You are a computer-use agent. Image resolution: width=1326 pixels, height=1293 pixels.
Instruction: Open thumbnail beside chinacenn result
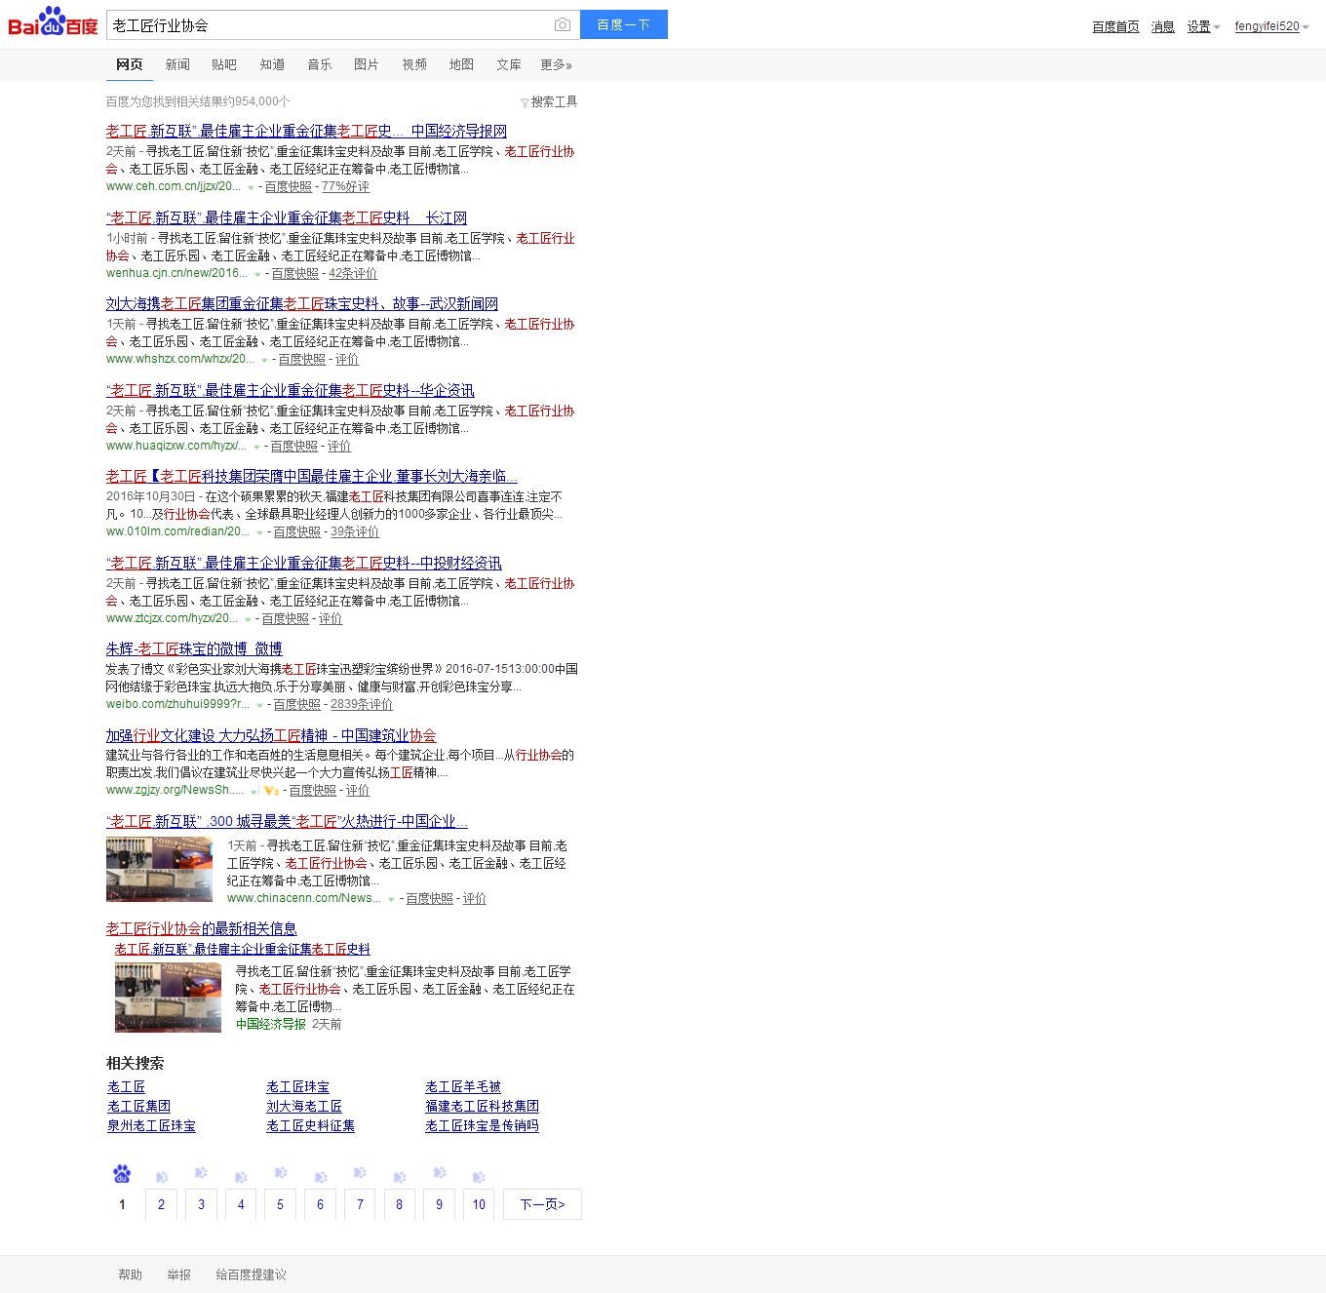tap(159, 869)
